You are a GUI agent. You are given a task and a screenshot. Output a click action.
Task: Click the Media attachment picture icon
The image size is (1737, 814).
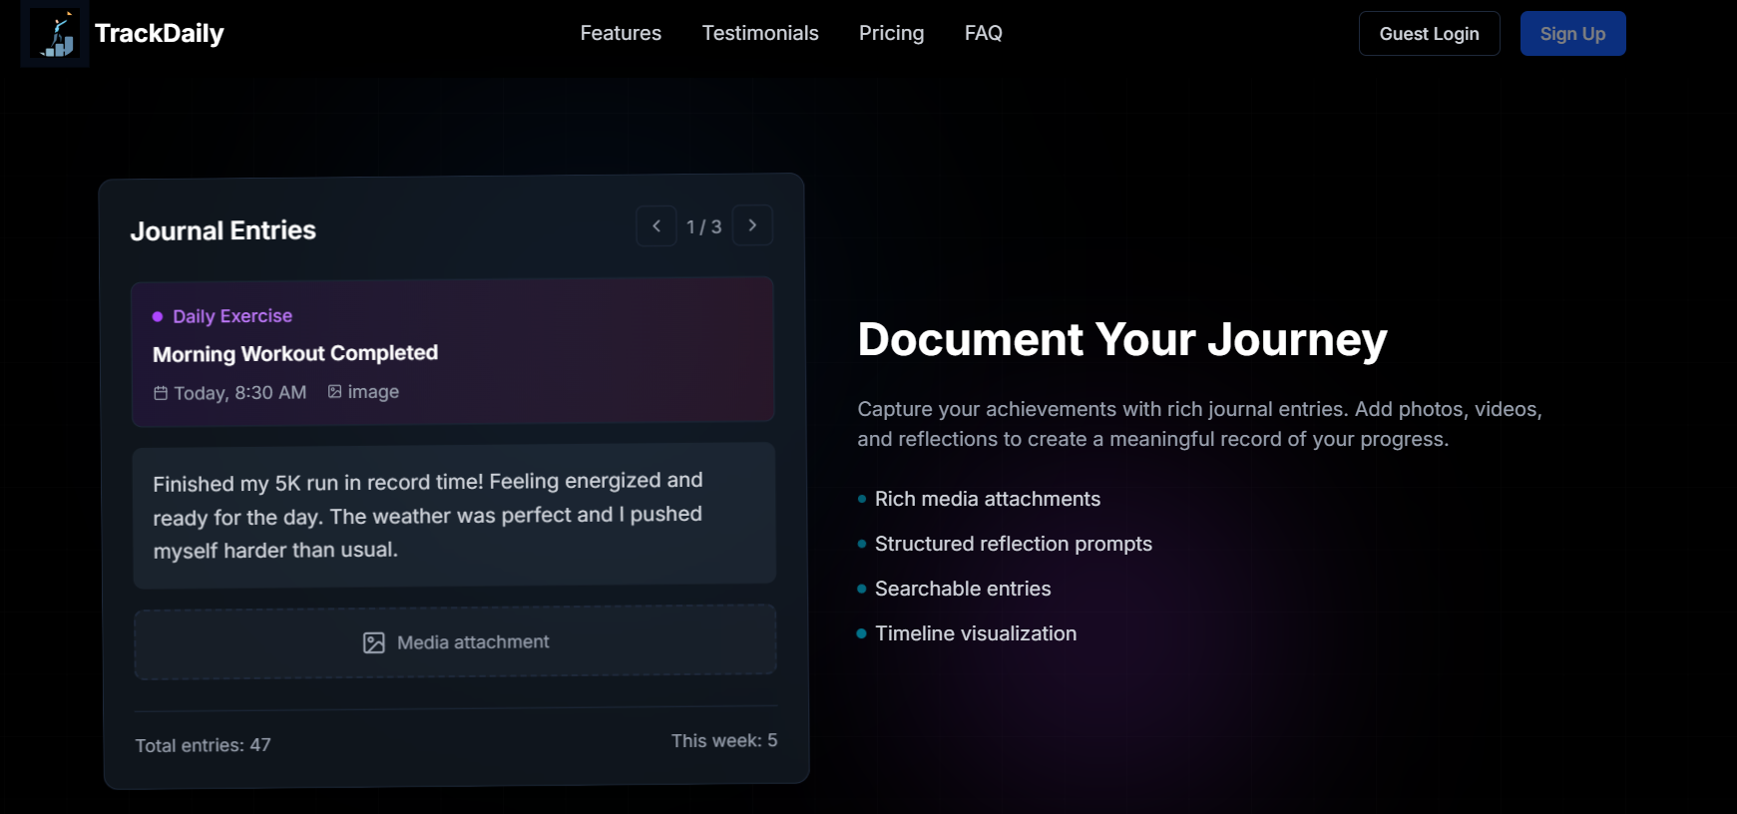(374, 643)
